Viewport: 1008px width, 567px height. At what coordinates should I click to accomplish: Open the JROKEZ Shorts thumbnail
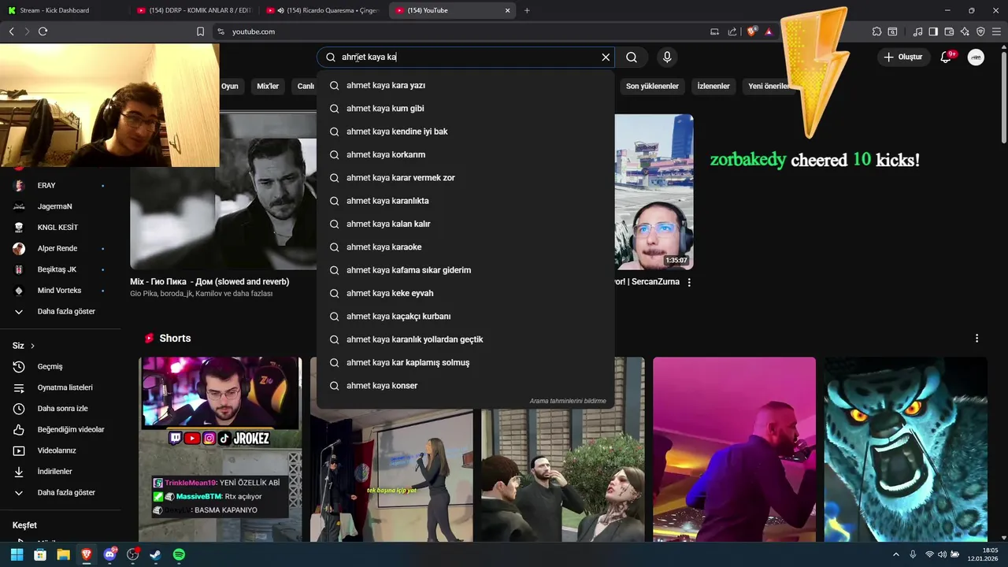220,450
